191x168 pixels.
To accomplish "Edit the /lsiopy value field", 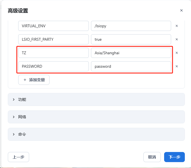I will point(131,26).
